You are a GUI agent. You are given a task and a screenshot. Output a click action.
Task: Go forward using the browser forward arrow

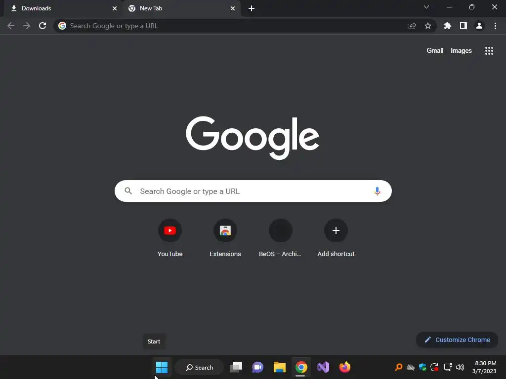27,26
